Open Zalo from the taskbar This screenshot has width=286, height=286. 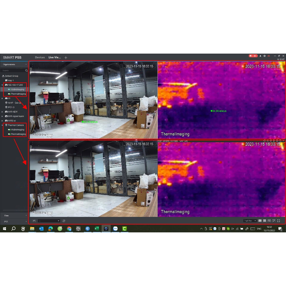pyautogui.click(x=115, y=229)
